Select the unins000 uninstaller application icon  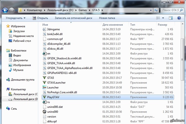44,112
